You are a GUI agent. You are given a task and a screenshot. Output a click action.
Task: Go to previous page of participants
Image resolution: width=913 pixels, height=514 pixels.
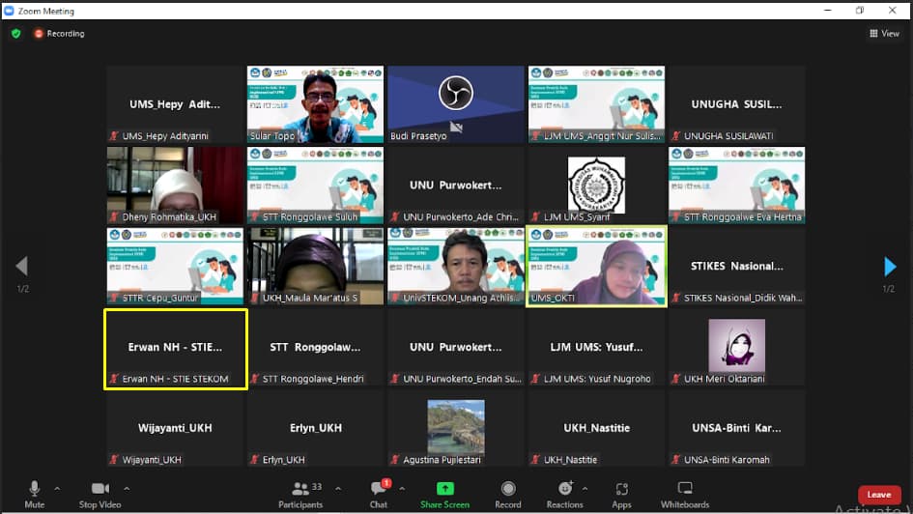click(x=21, y=267)
